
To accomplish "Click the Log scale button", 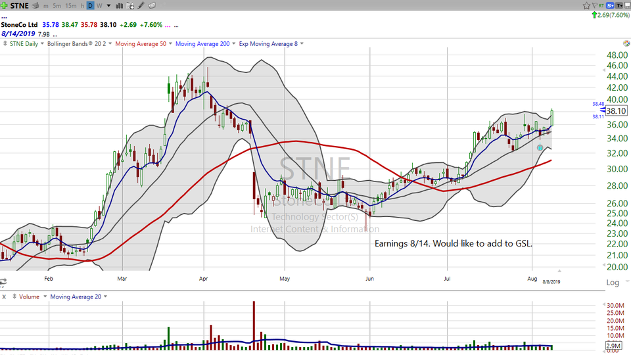I will tap(612, 282).
